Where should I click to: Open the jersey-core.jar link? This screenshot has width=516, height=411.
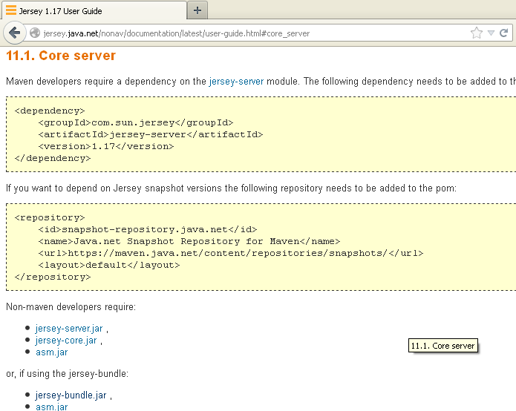65,340
